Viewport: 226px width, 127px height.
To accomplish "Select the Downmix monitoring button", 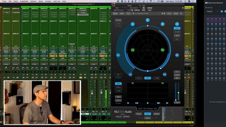I will coord(156,114).
